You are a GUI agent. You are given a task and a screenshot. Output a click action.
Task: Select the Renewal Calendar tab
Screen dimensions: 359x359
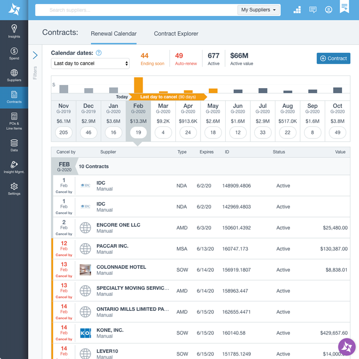[113, 34]
